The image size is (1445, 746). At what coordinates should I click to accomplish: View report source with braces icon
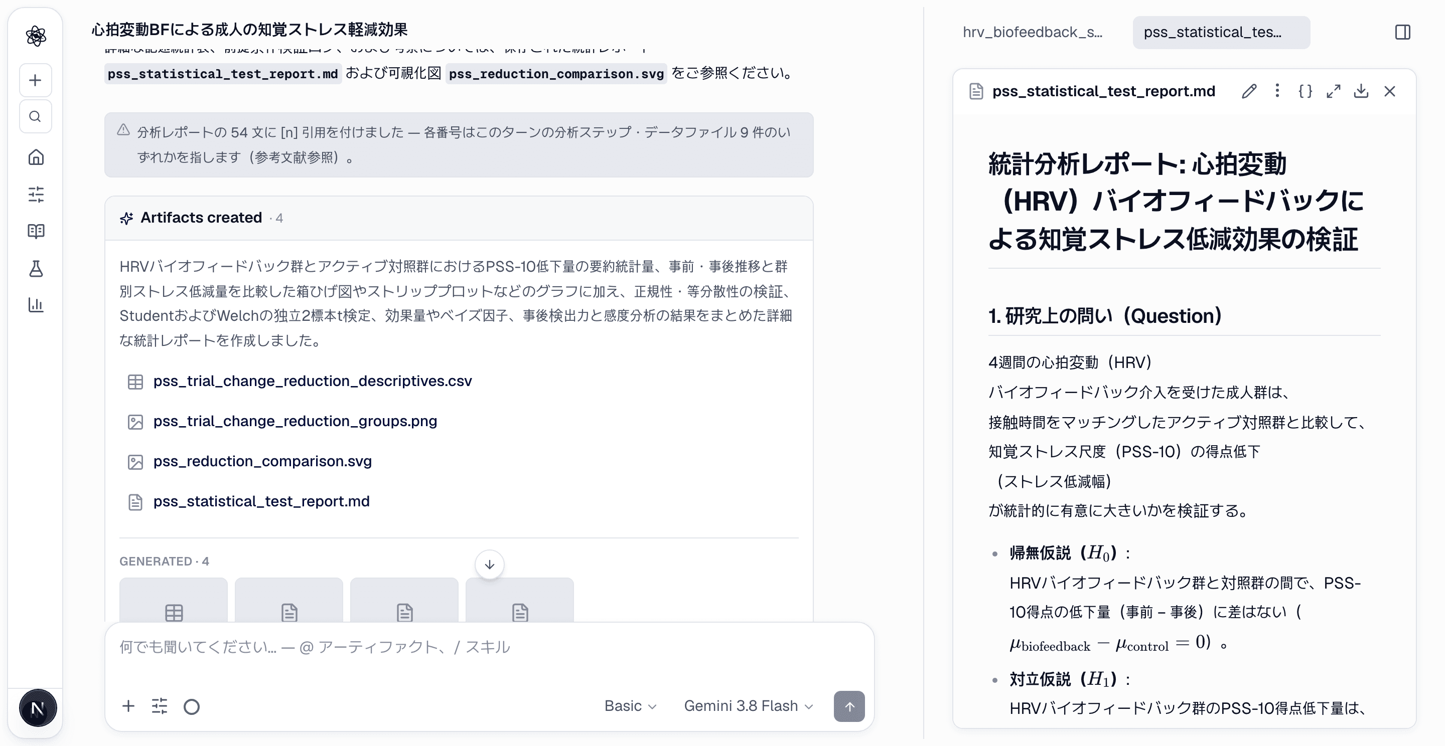coord(1306,91)
